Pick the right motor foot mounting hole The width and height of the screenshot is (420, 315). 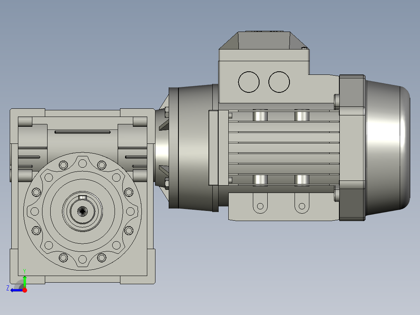302,206
